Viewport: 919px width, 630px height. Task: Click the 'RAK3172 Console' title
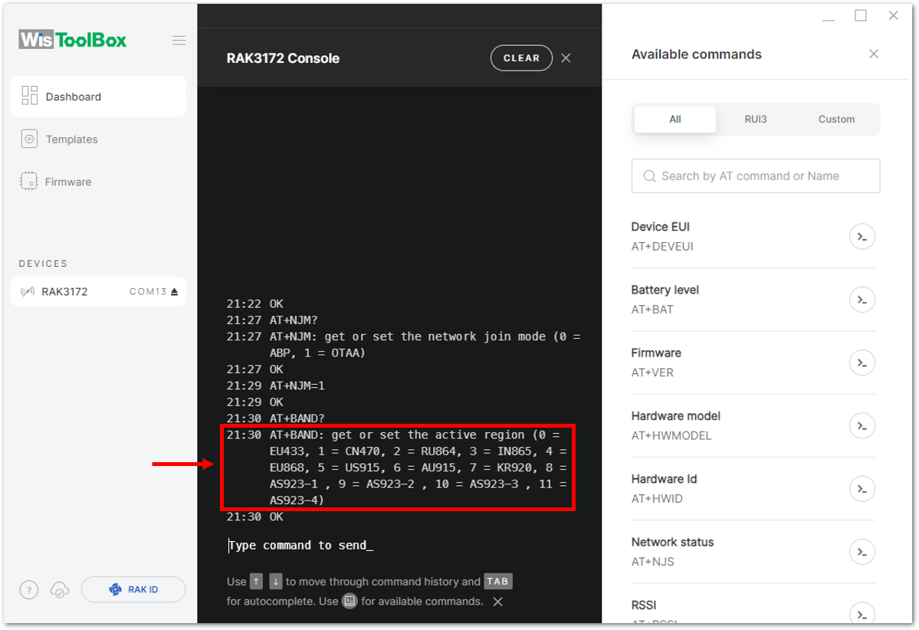coord(283,58)
